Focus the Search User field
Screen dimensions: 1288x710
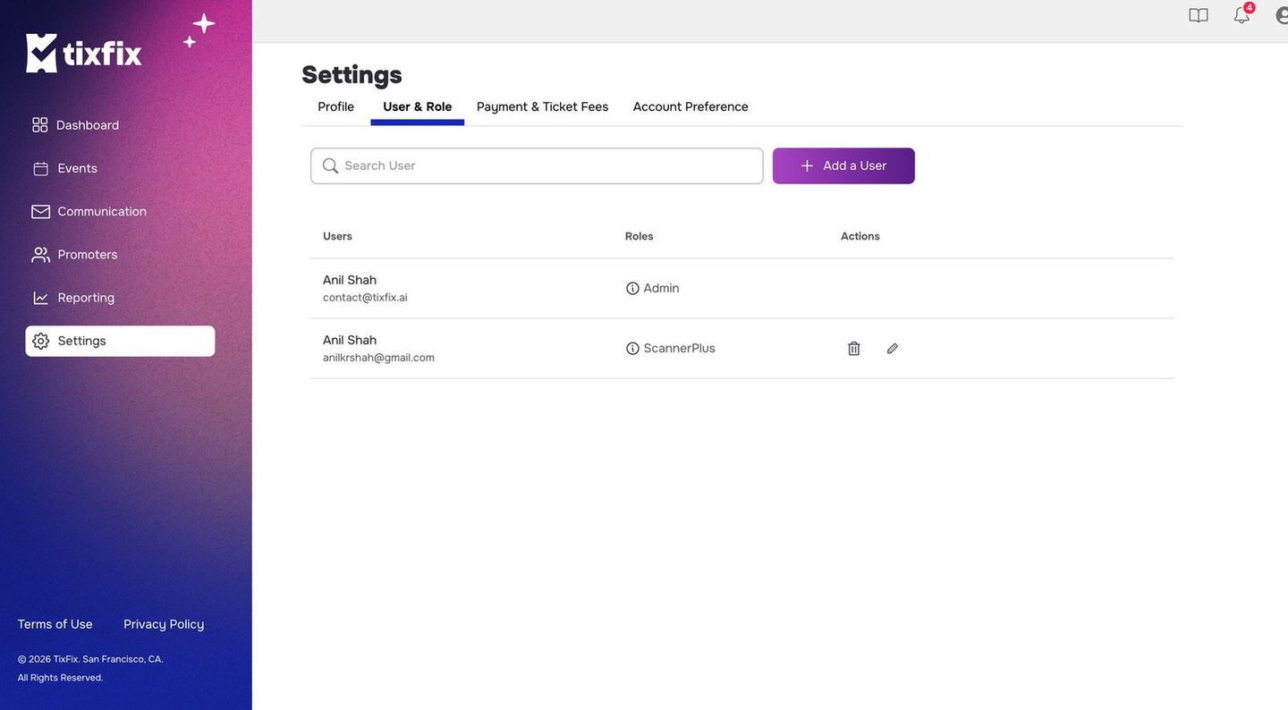coord(537,165)
